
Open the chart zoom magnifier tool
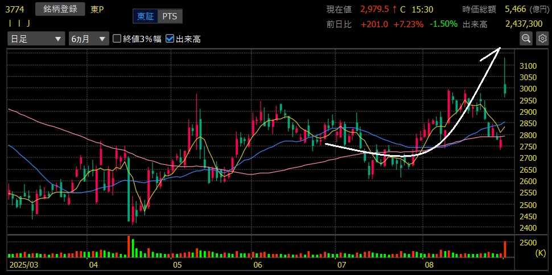tap(526, 39)
